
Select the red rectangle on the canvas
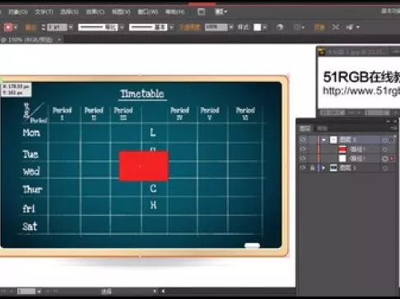click(143, 166)
